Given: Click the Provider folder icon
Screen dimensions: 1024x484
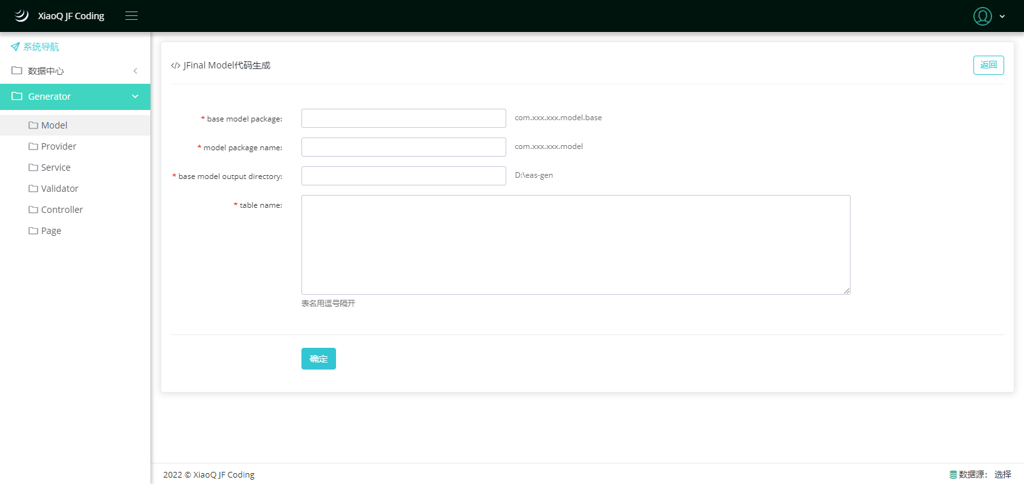Looking at the screenshot, I should (x=33, y=146).
